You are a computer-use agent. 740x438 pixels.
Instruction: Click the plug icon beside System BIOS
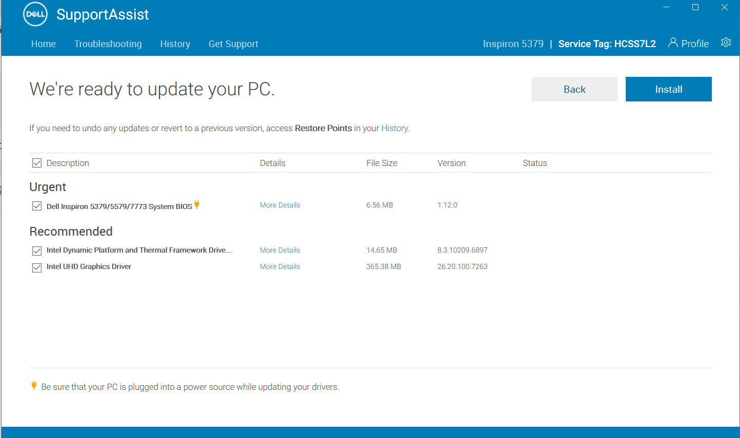coord(197,205)
